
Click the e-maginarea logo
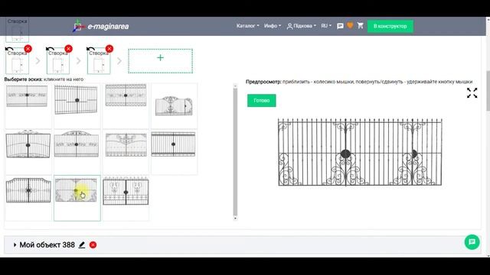[100, 26]
